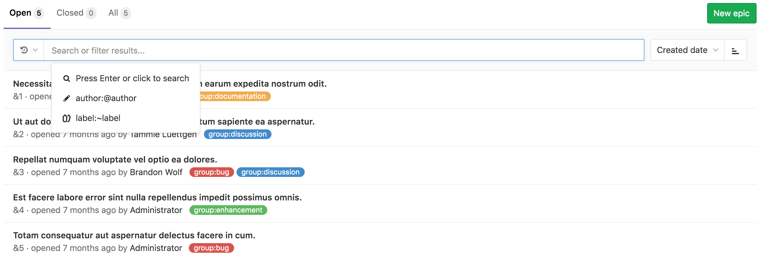Screen dimensions: 759x269
Task: Expand the chevron next to search history
Action: tap(35, 50)
